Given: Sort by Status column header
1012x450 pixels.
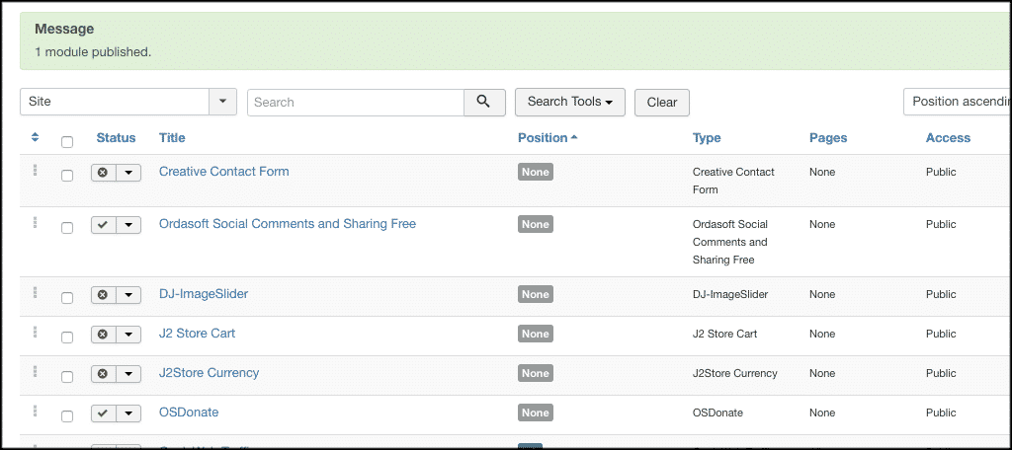Looking at the screenshot, I should coord(117,137).
